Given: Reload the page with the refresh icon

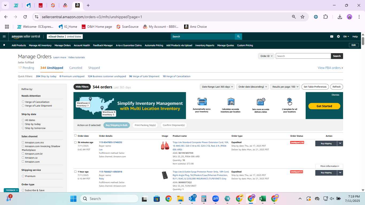Looking at the screenshot, I should (25, 17).
